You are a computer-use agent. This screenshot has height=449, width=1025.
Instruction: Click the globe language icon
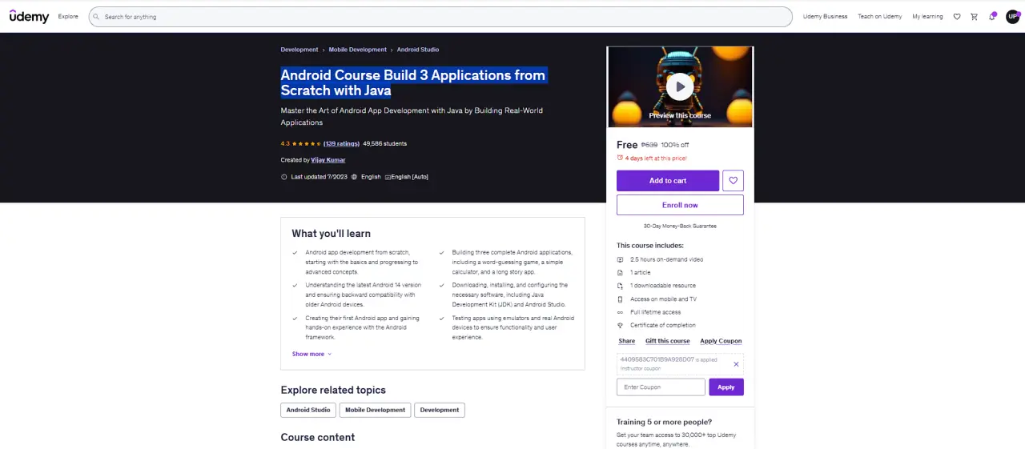pyautogui.click(x=354, y=177)
